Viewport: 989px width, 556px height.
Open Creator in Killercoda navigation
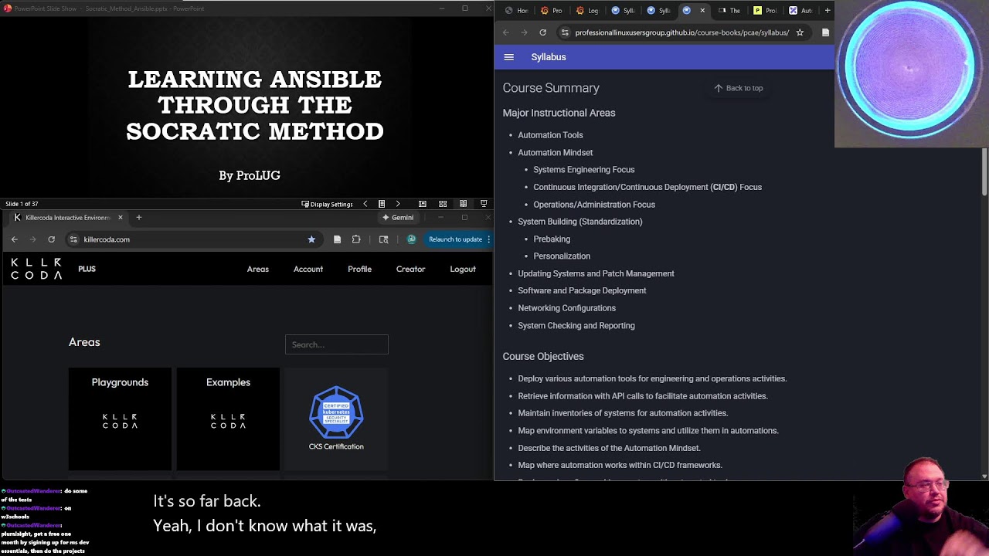[x=410, y=269]
